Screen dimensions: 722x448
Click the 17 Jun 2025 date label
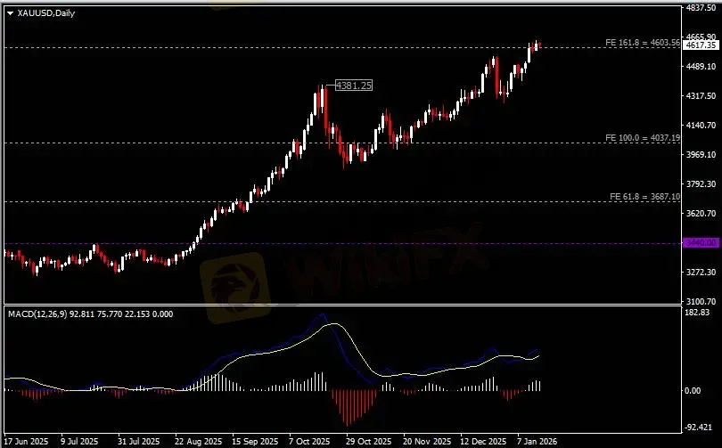click(26, 441)
